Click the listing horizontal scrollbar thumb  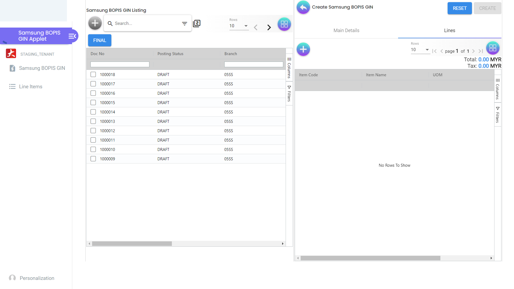coord(132,244)
